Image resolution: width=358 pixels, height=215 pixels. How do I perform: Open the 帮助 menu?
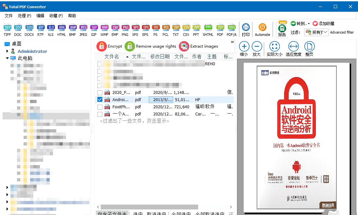pyautogui.click(x=72, y=16)
